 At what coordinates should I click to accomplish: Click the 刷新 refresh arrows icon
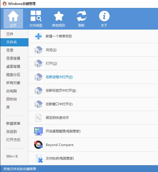[x=81, y=16]
